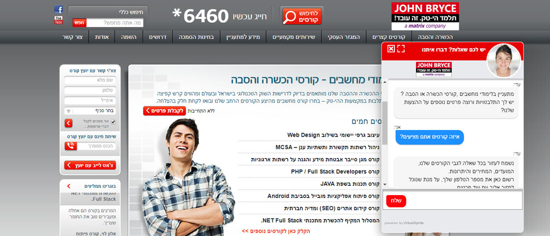Screen dimensions: 550x236
Task: Close the chat widget with X icon
Action: (x=391, y=49)
